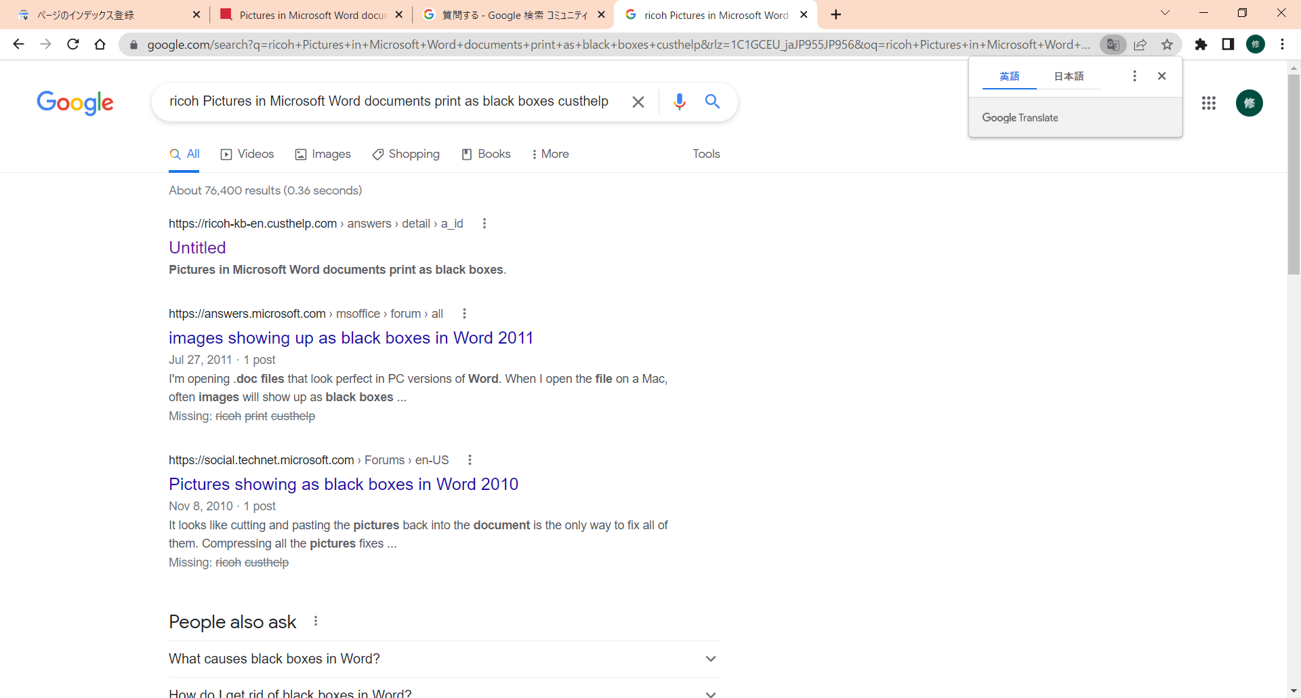Open translate popup options menu
The width and height of the screenshot is (1301, 698).
(1134, 76)
